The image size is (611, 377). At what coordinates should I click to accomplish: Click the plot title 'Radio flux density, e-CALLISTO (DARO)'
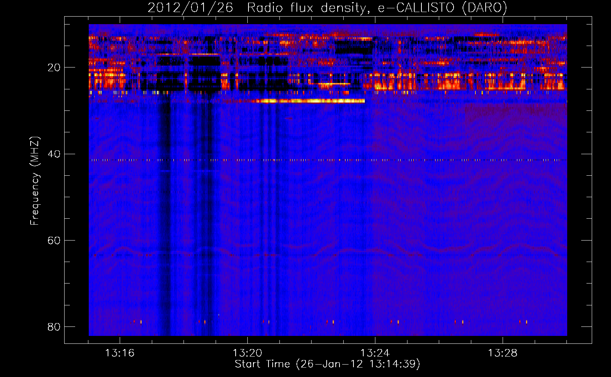pos(377,8)
